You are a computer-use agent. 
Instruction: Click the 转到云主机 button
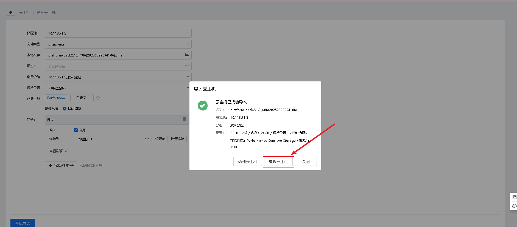[248, 162]
